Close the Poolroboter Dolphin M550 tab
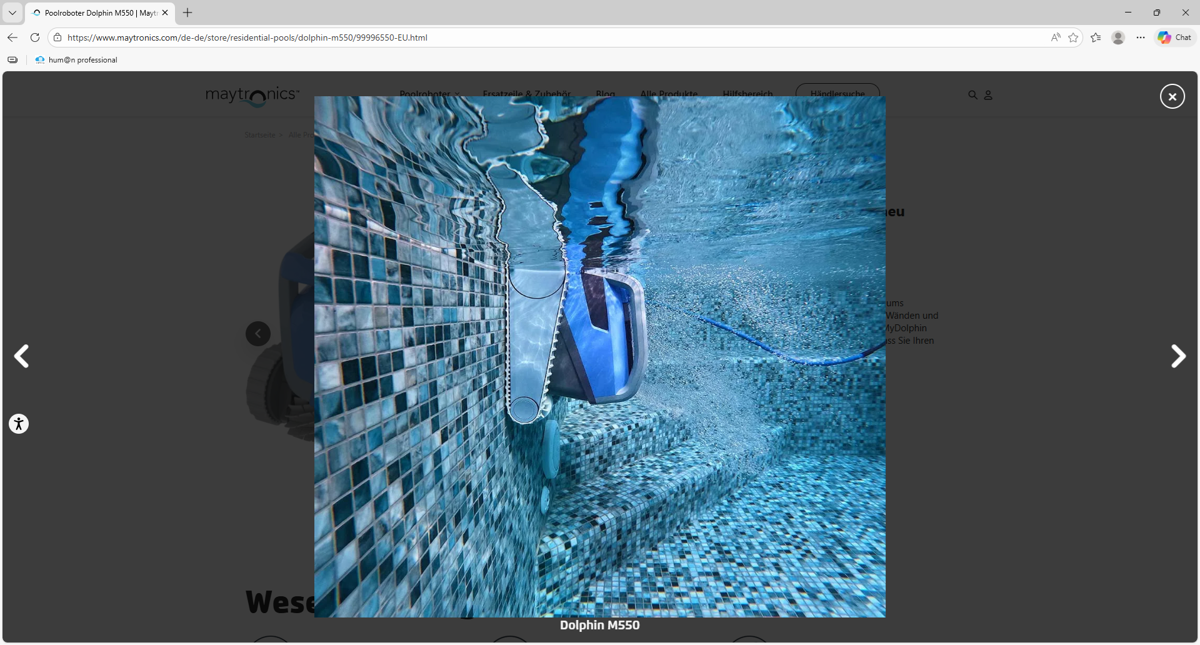 (x=165, y=12)
